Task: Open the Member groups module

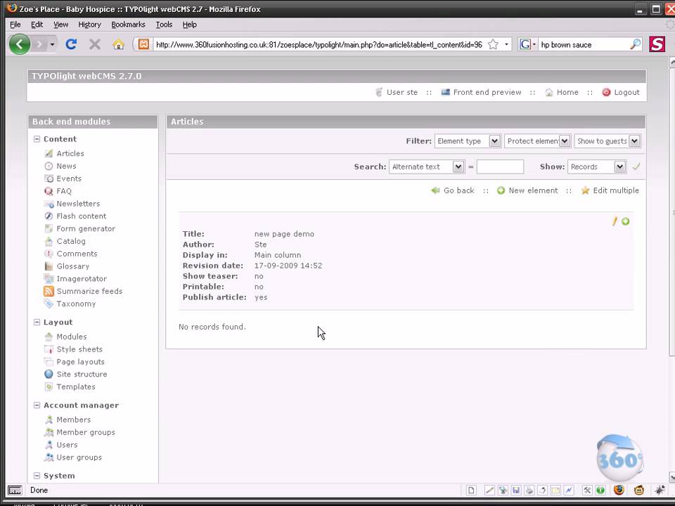Action: 86,432
